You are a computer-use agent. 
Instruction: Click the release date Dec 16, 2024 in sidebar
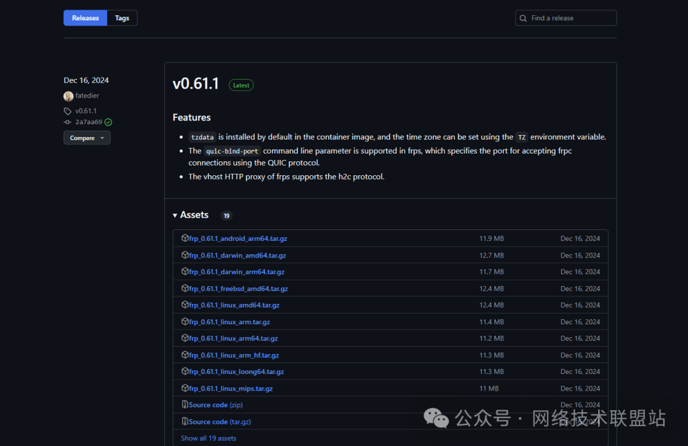86,80
